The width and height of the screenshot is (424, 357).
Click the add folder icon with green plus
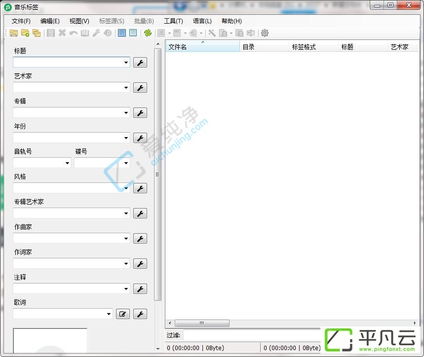[x=25, y=33]
